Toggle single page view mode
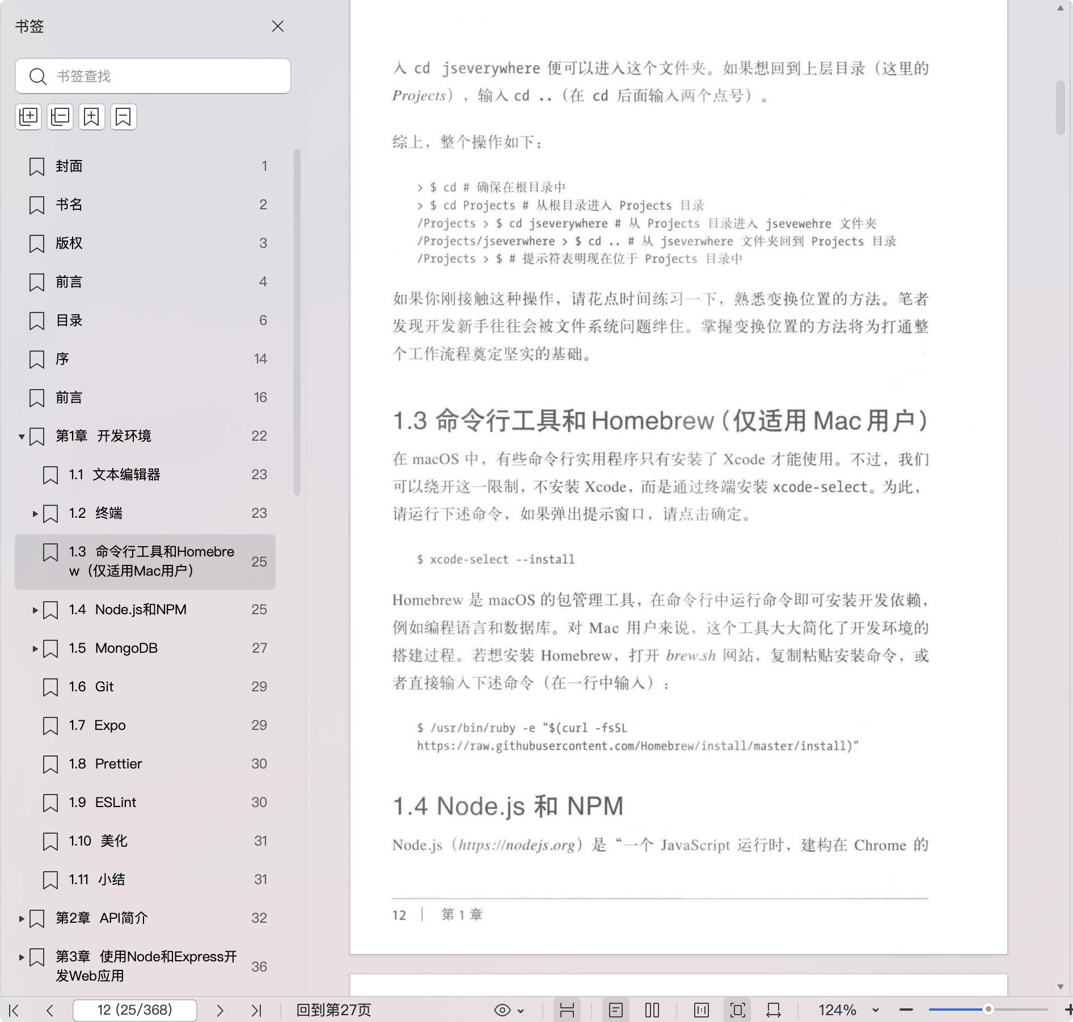The height and width of the screenshot is (1022, 1073). pyautogui.click(x=616, y=1010)
